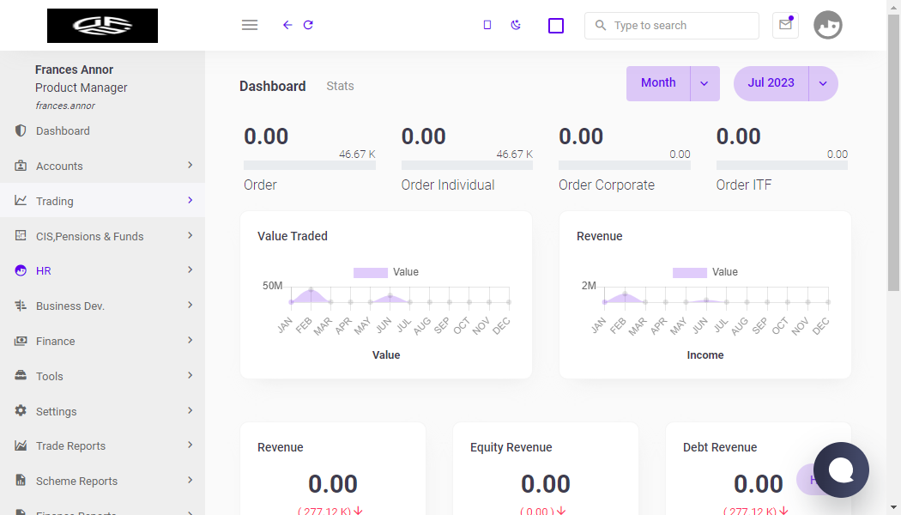The image size is (901, 515).
Task: Click the Dashboard shield icon in sidebar
Action: coord(21,130)
